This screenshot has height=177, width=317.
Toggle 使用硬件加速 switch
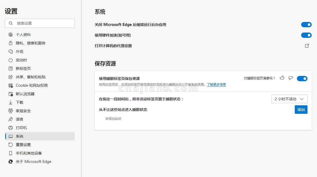tap(306, 35)
